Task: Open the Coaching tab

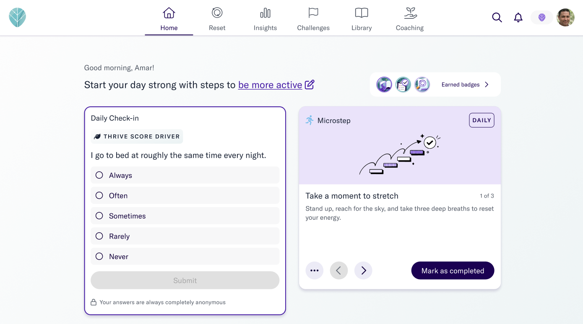Action: pos(410,19)
